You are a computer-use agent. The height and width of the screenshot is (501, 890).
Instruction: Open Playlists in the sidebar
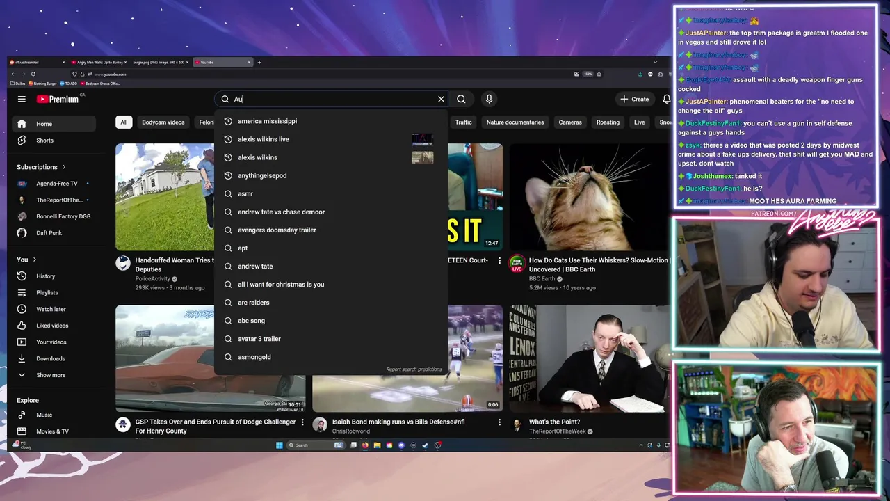point(54,292)
